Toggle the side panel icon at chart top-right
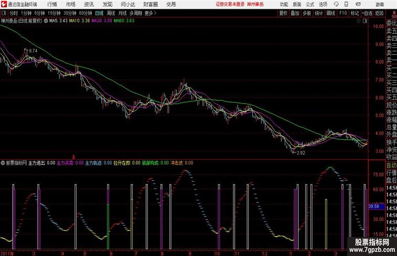 pyautogui.click(x=365, y=21)
